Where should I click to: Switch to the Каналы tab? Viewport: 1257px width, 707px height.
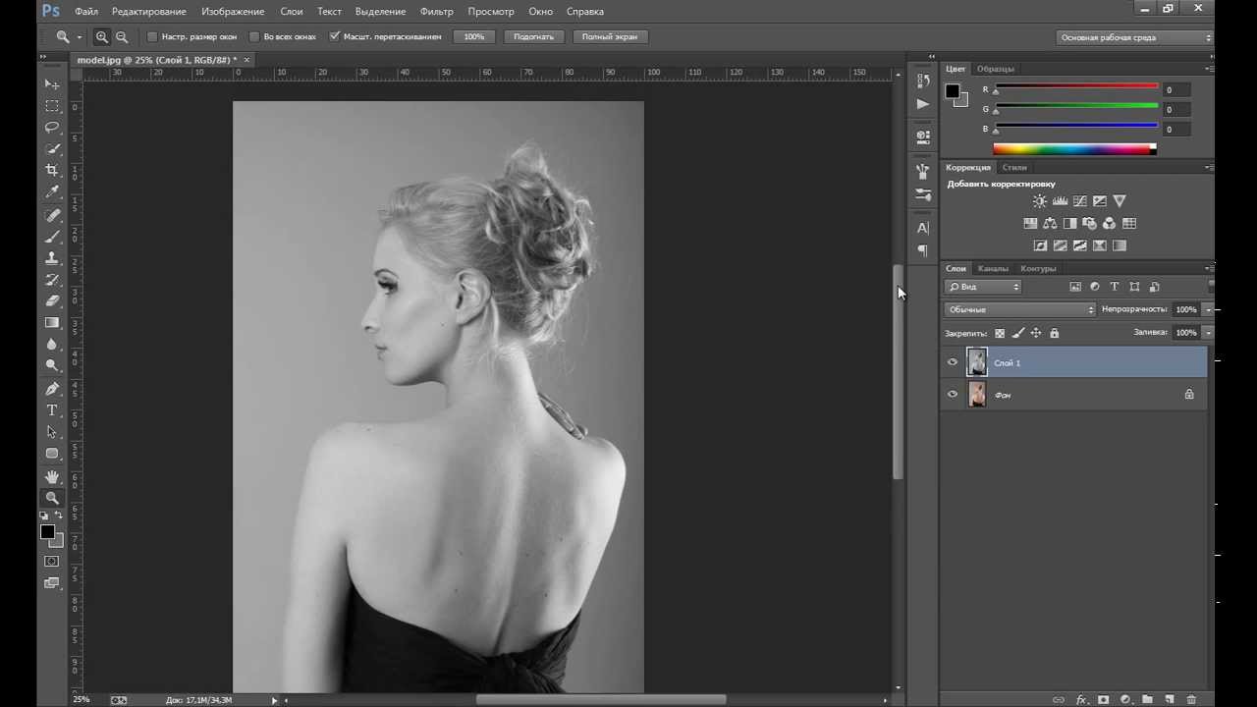(993, 268)
